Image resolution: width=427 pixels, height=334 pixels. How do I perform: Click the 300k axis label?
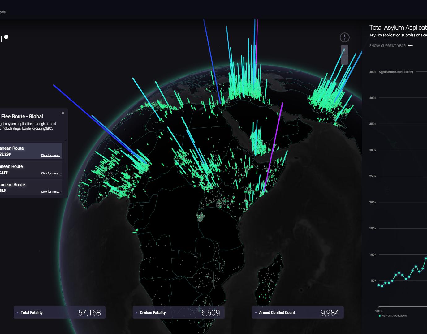pos(373,150)
